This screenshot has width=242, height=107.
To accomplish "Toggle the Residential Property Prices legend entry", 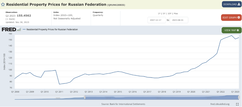I will 50,29.
